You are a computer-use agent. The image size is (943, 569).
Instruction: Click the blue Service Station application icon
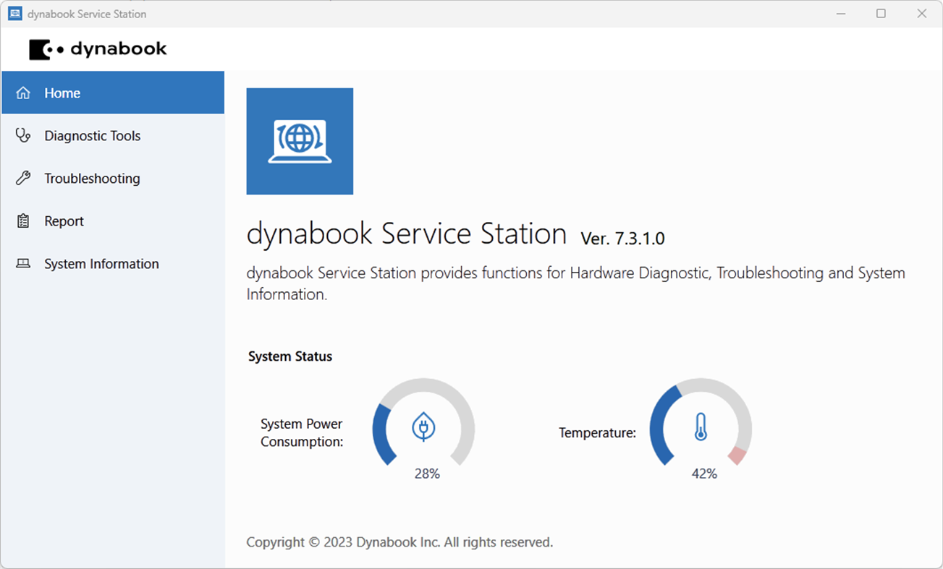pos(300,141)
